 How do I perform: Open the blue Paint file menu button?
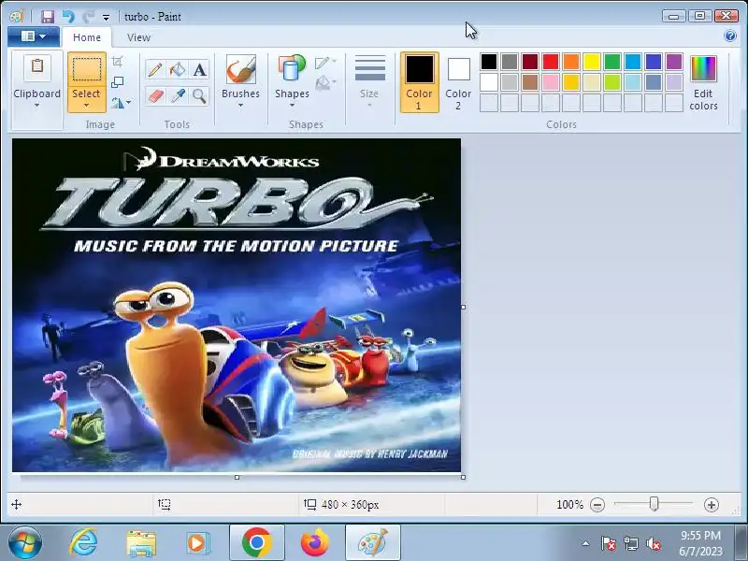tap(34, 36)
